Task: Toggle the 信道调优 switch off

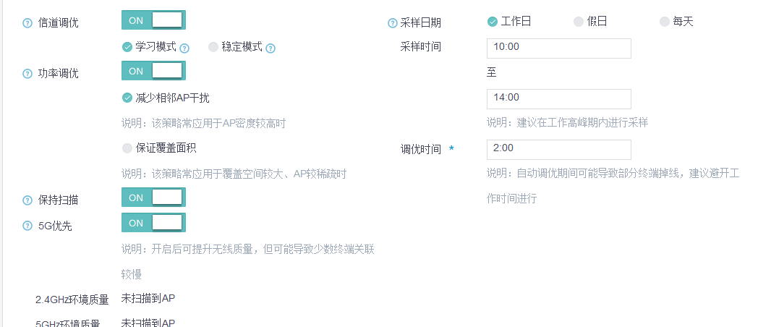Action: click(x=153, y=20)
